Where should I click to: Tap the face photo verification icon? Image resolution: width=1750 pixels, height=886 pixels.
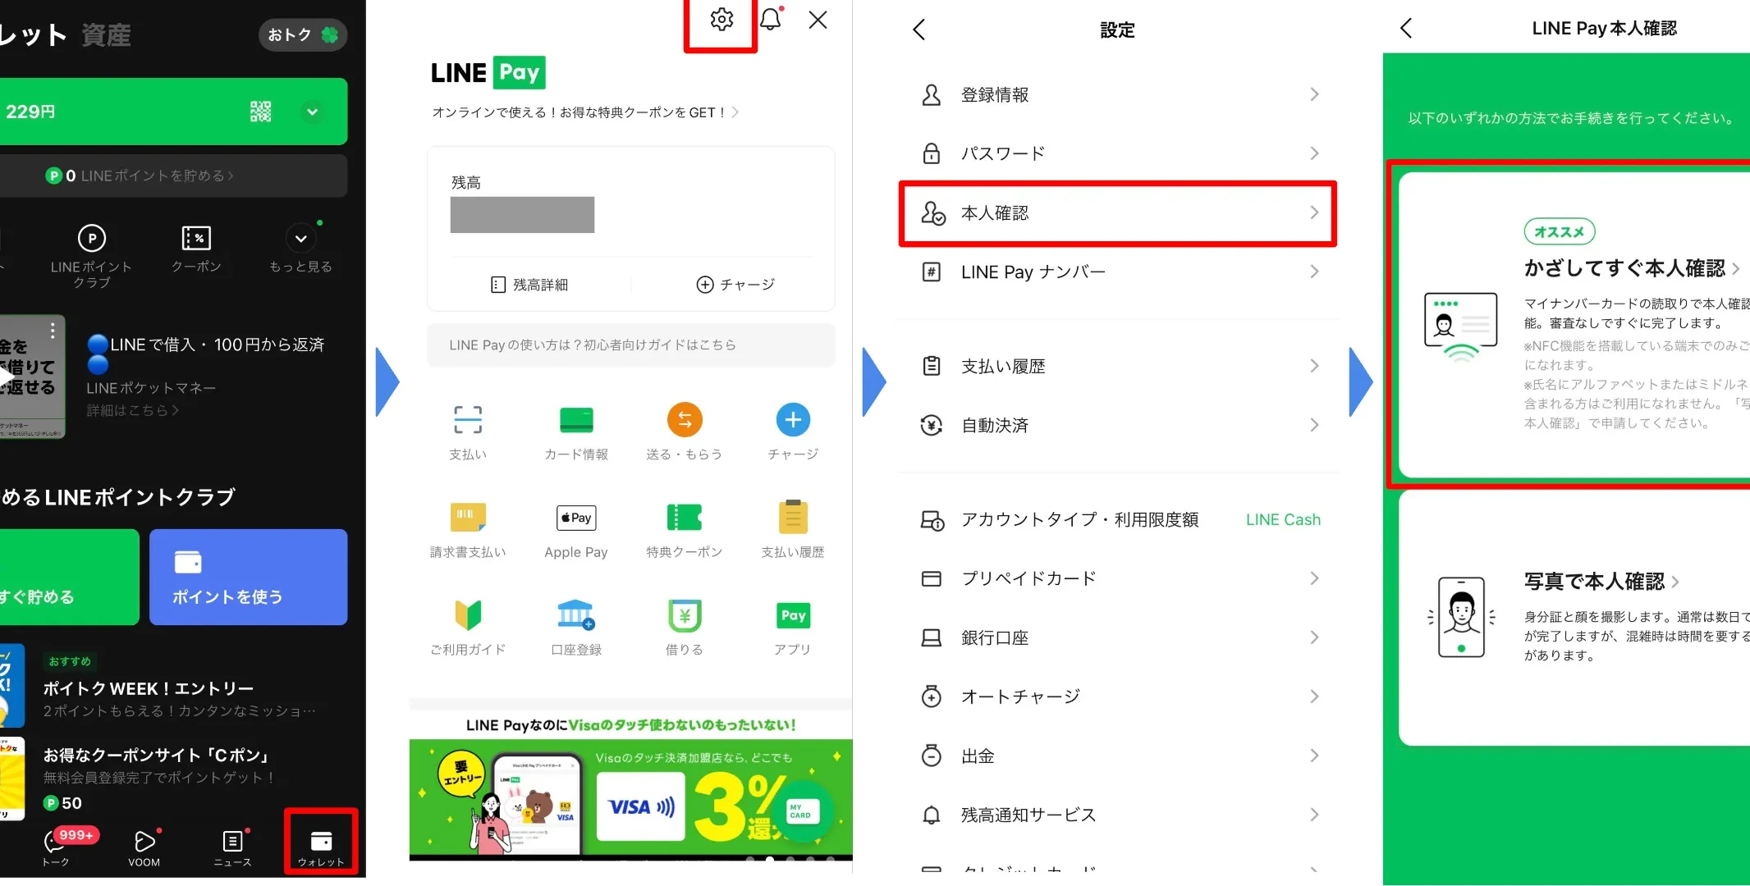[x=1461, y=617]
